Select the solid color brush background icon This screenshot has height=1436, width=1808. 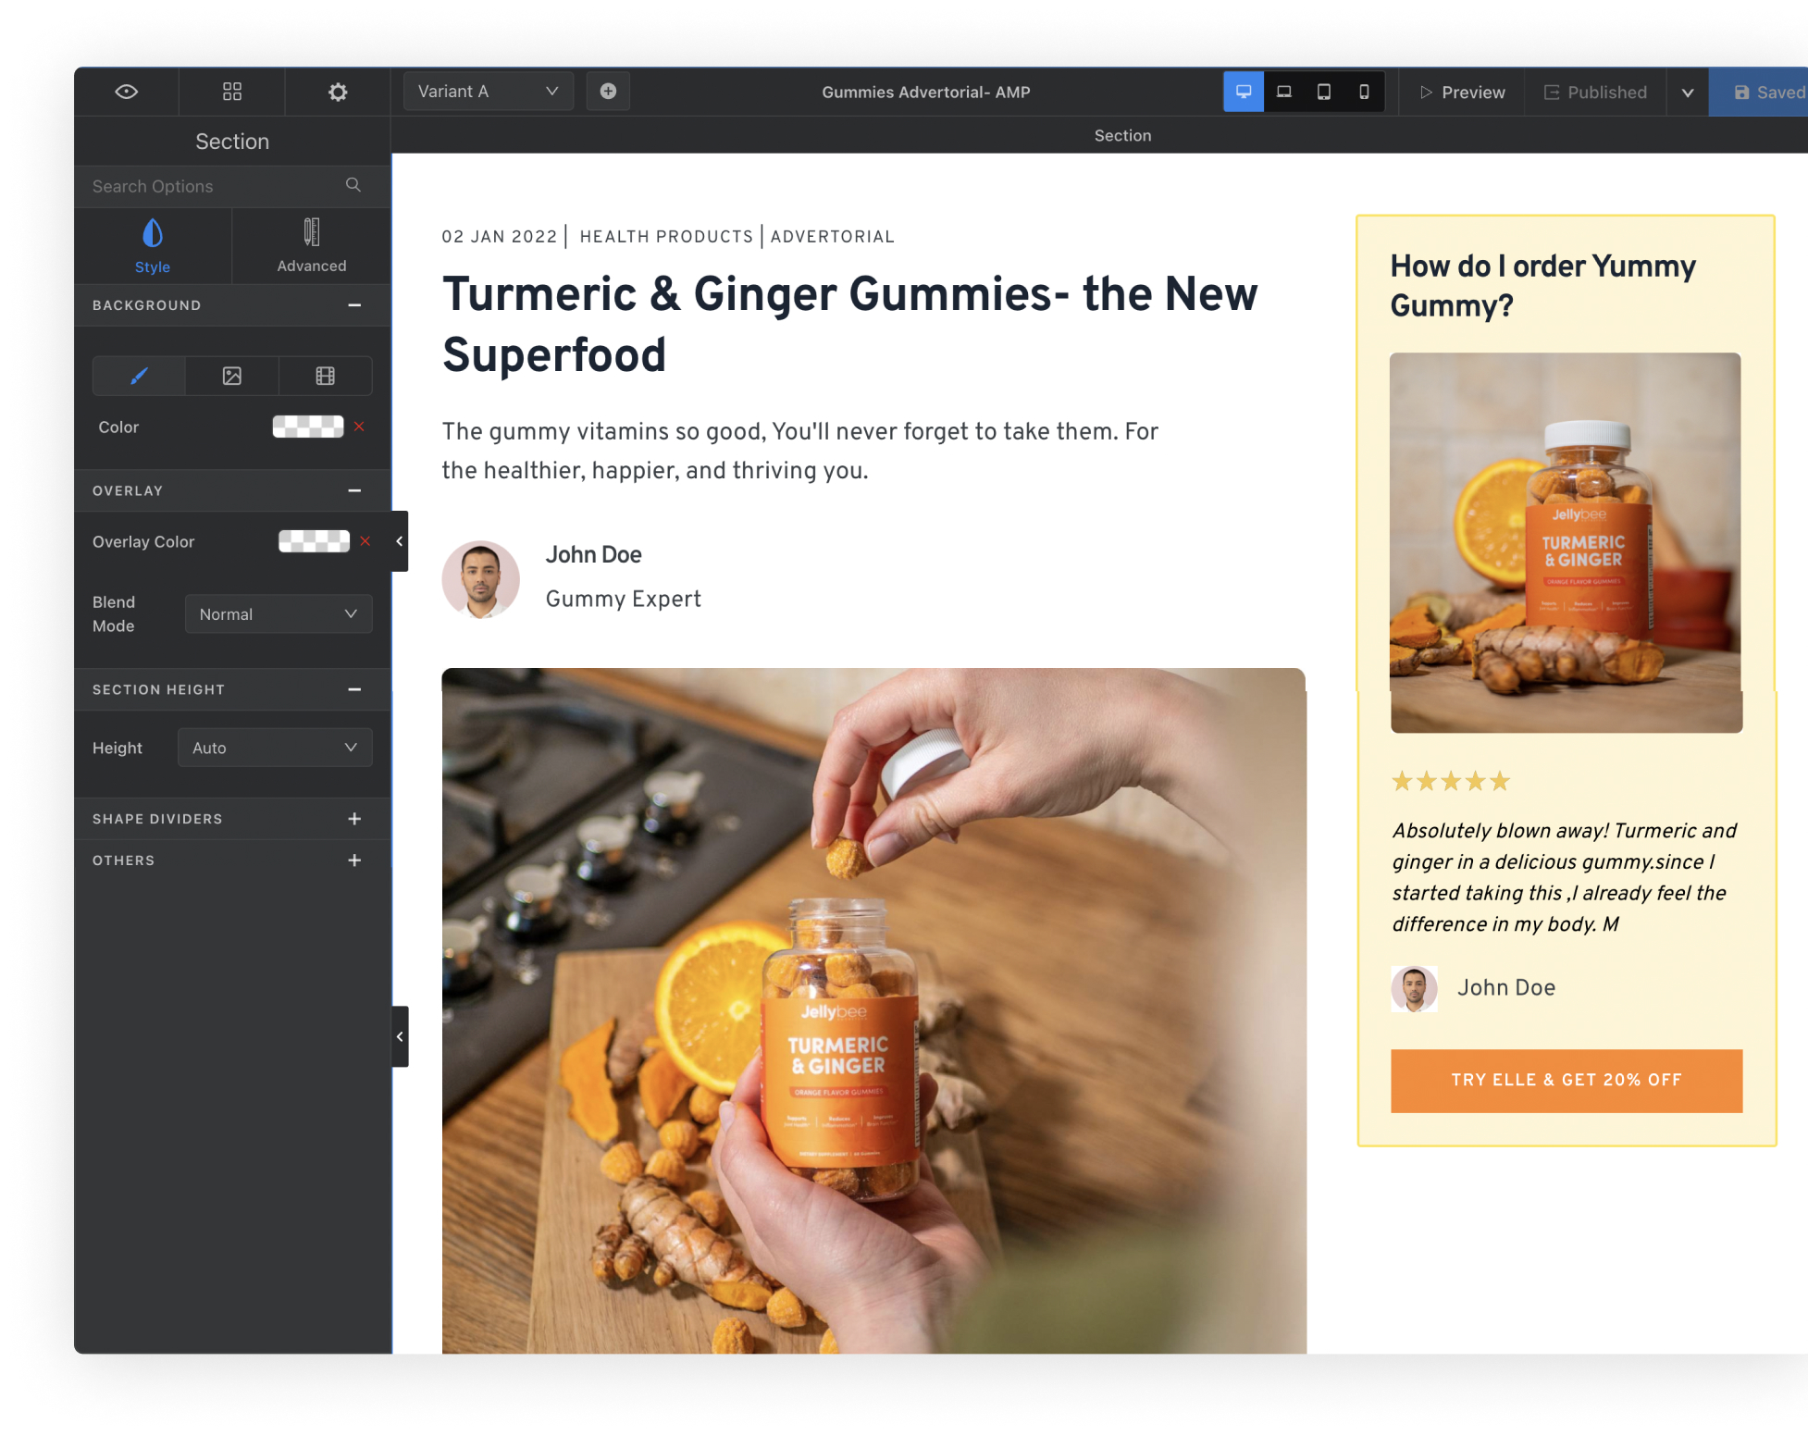point(139,376)
